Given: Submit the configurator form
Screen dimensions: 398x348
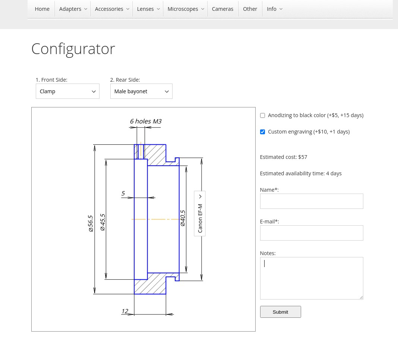Looking at the screenshot, I should tap(281, 312).
